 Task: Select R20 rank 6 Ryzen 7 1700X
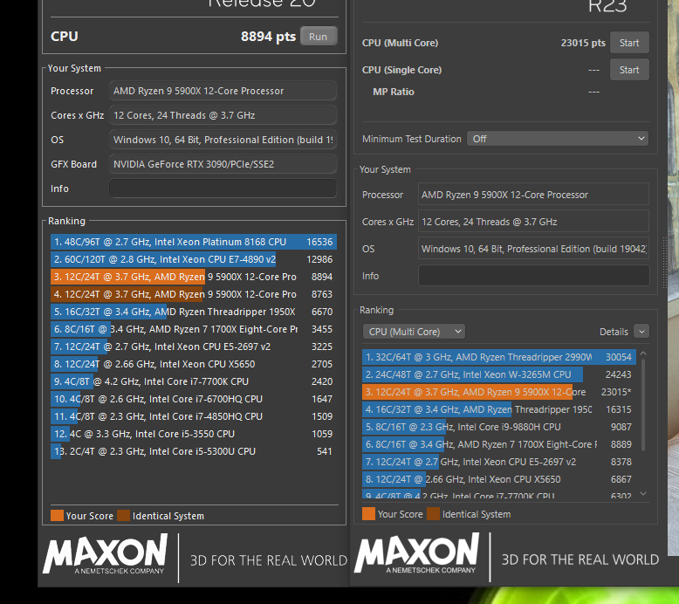[194, 329]
